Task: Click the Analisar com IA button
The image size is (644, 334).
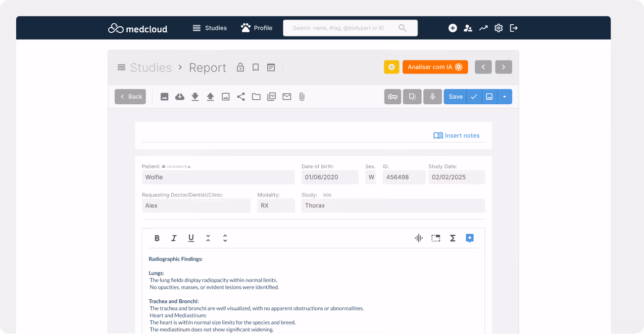Action: tap(435, 66)
